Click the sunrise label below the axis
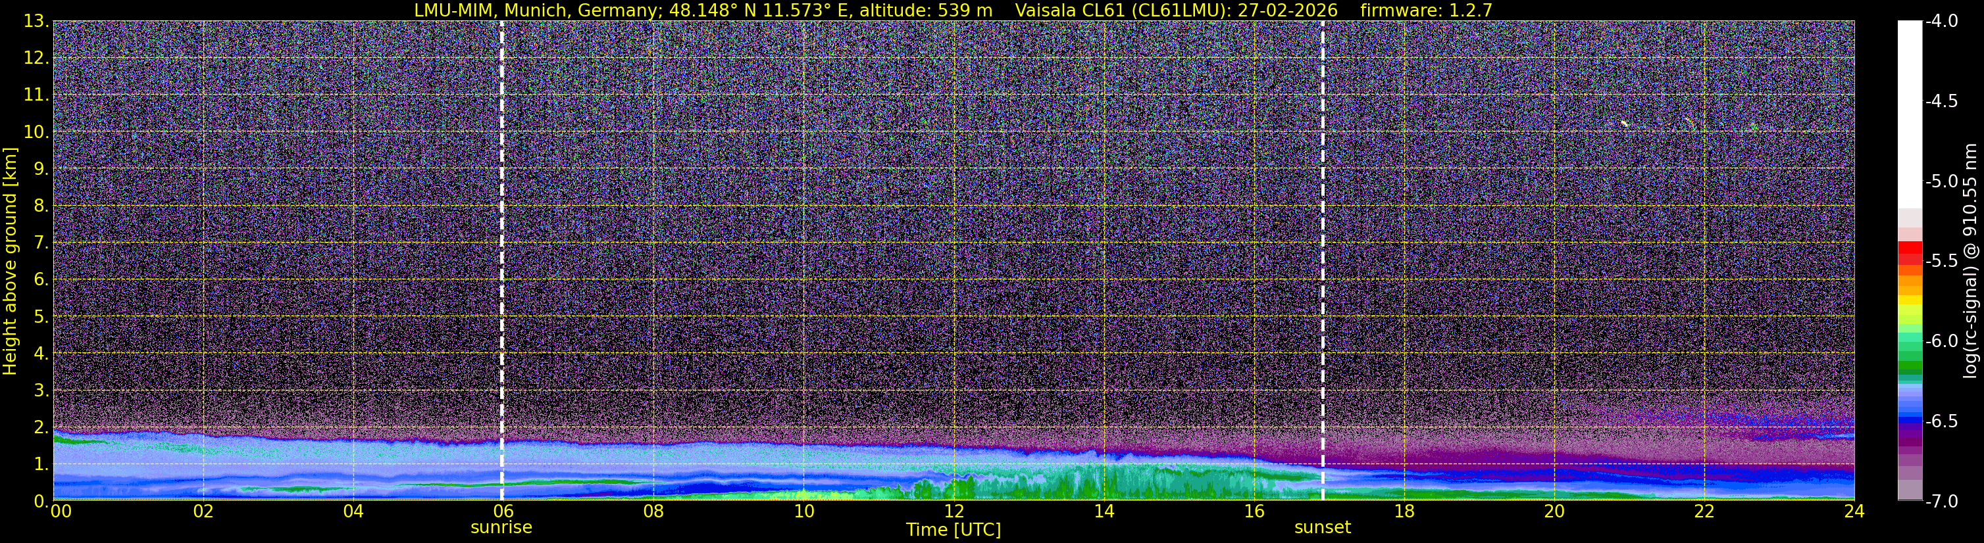 501,528
